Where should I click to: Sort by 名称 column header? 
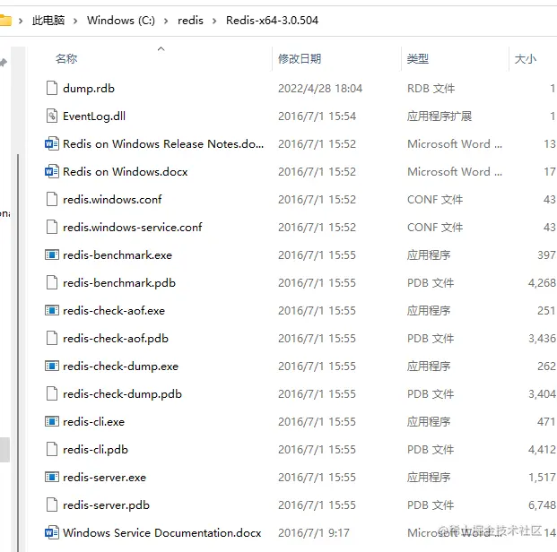click(x=66, y=58)
